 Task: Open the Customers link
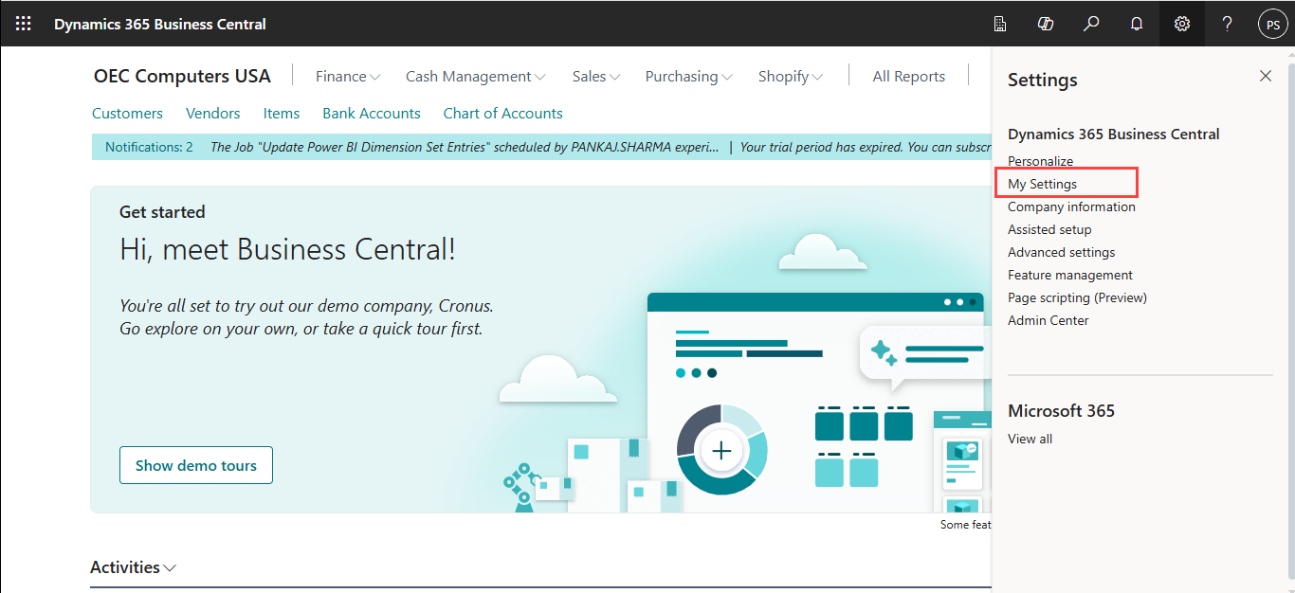pyautogui.click(x=127, y=114)
